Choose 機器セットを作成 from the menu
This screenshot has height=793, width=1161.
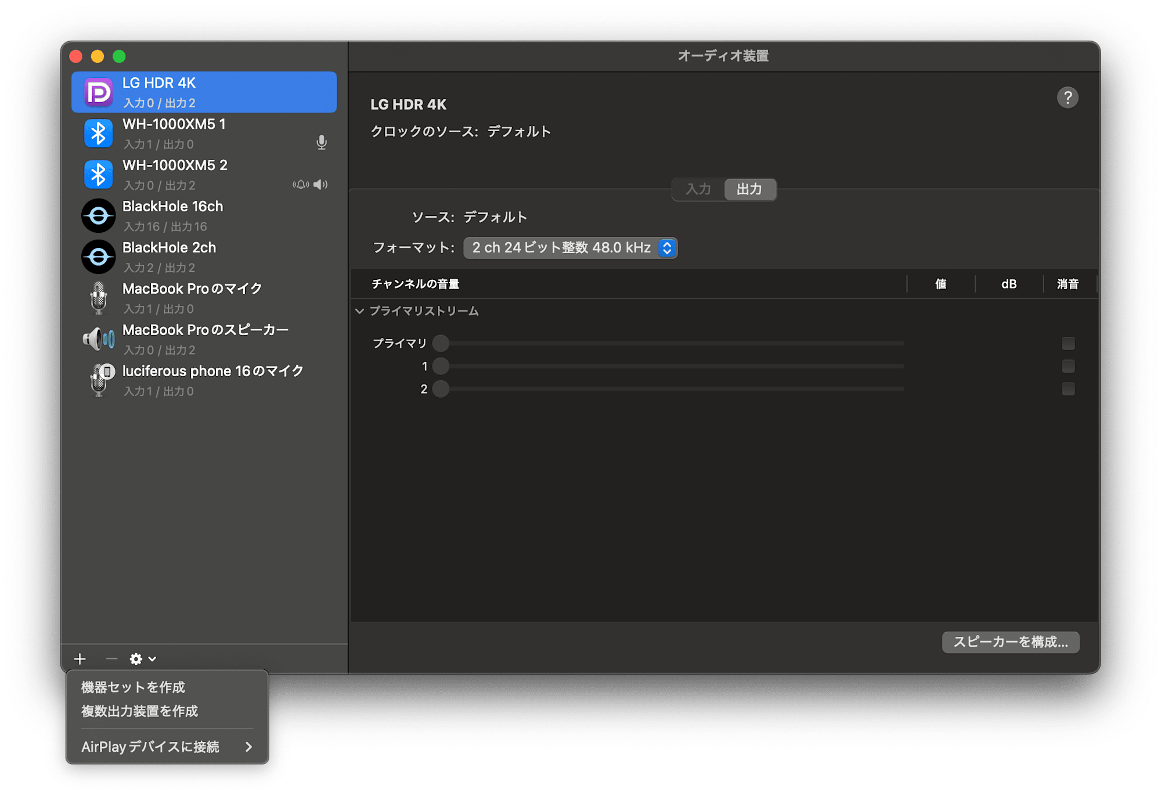pyautogui.click(x=133, y=687)
